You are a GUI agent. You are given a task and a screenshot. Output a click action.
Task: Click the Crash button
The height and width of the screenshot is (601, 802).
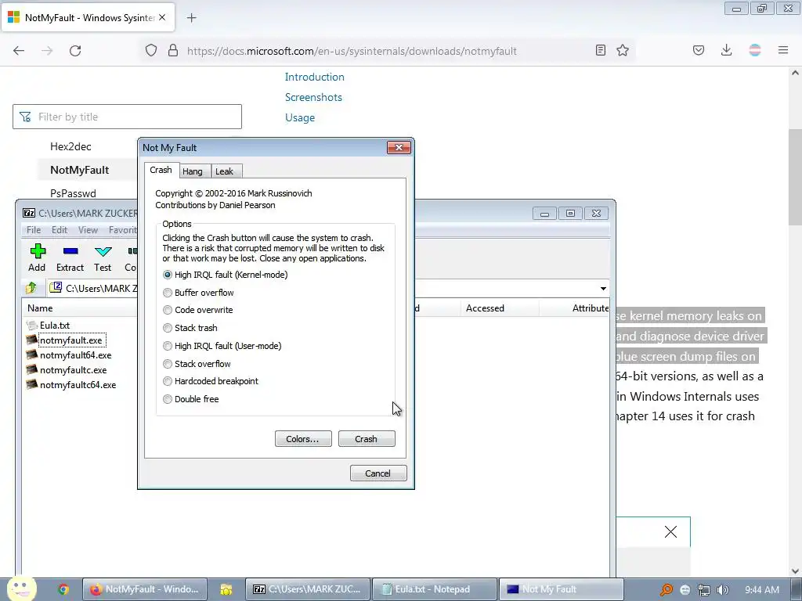[367, 439]
